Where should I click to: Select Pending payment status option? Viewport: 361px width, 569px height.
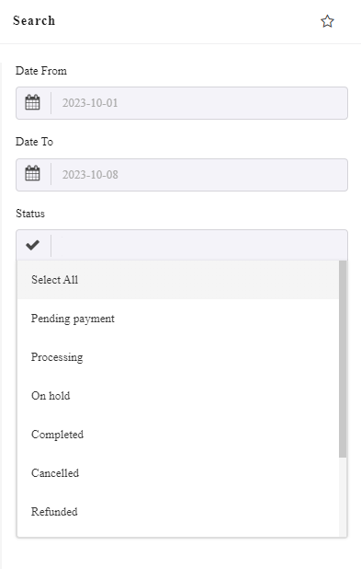(178, 319)
